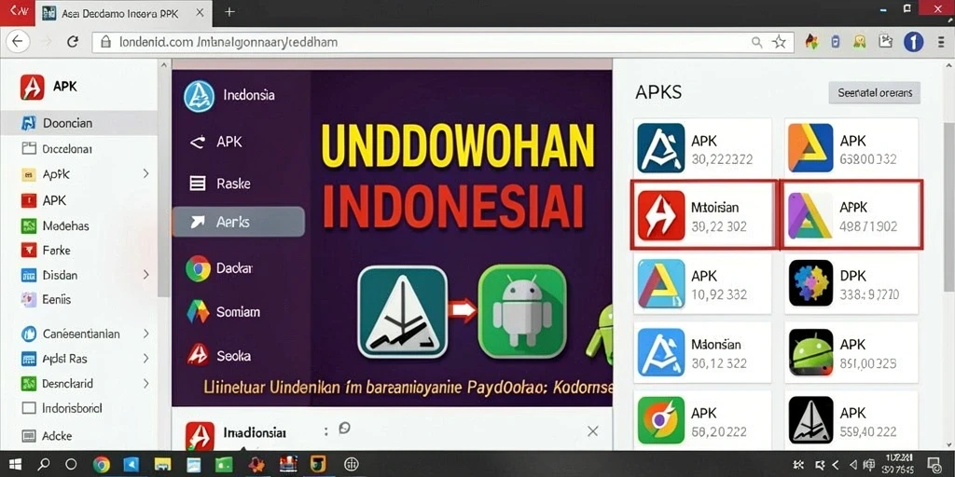
Task: Click the Somiam colorful triangle icon
Action: pyautogui.click(x=198, y=312)
